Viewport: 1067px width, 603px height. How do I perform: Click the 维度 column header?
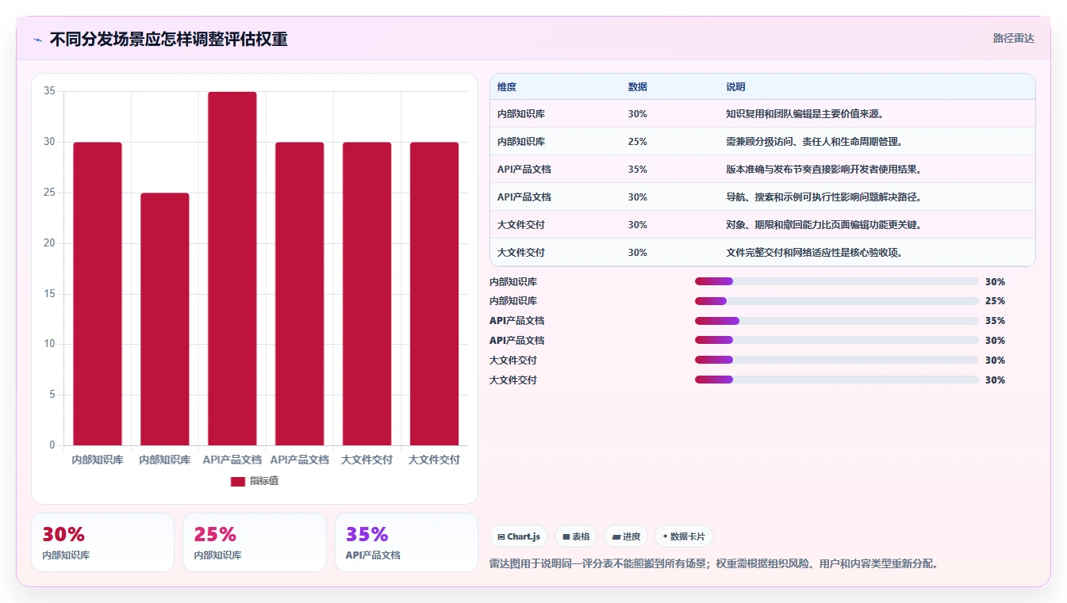507,87
